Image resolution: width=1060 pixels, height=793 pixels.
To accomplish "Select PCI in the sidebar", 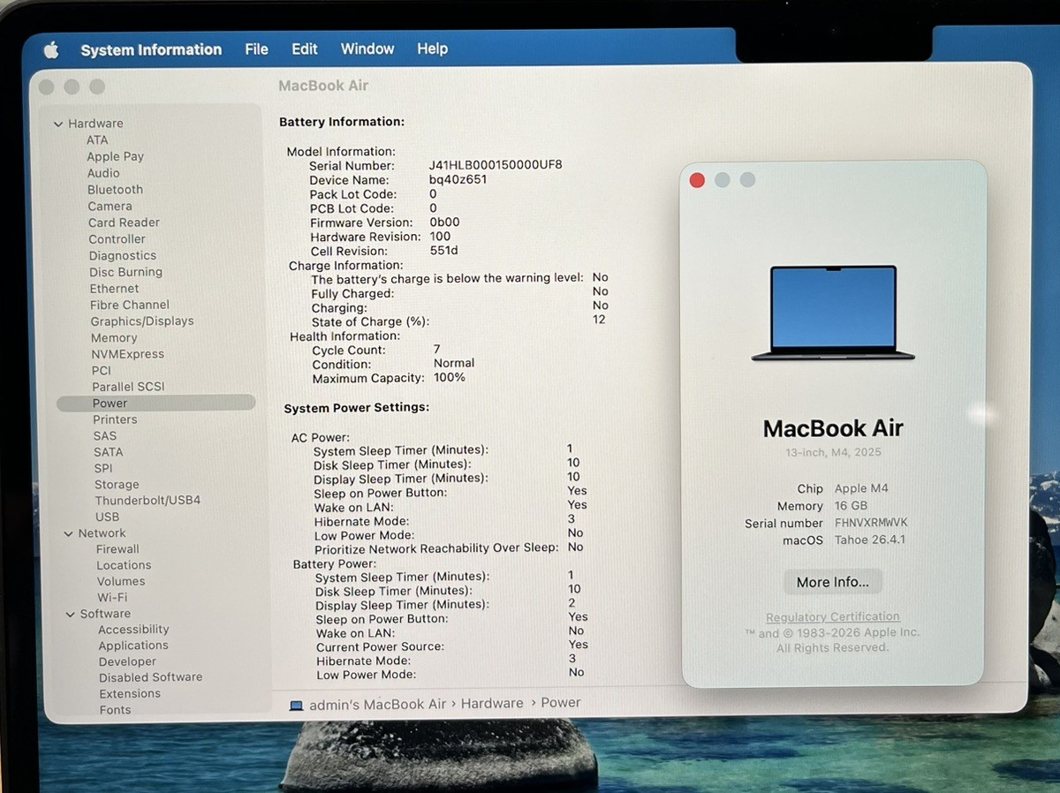I will click(102, 371).
